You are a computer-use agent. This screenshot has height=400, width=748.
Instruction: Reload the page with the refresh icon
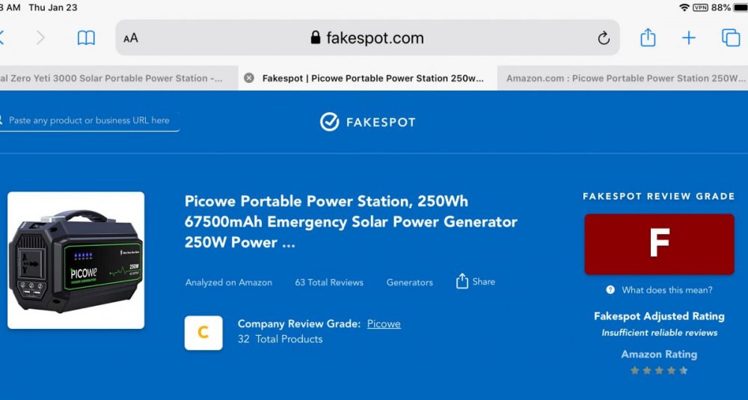click(x=604, y=38)
